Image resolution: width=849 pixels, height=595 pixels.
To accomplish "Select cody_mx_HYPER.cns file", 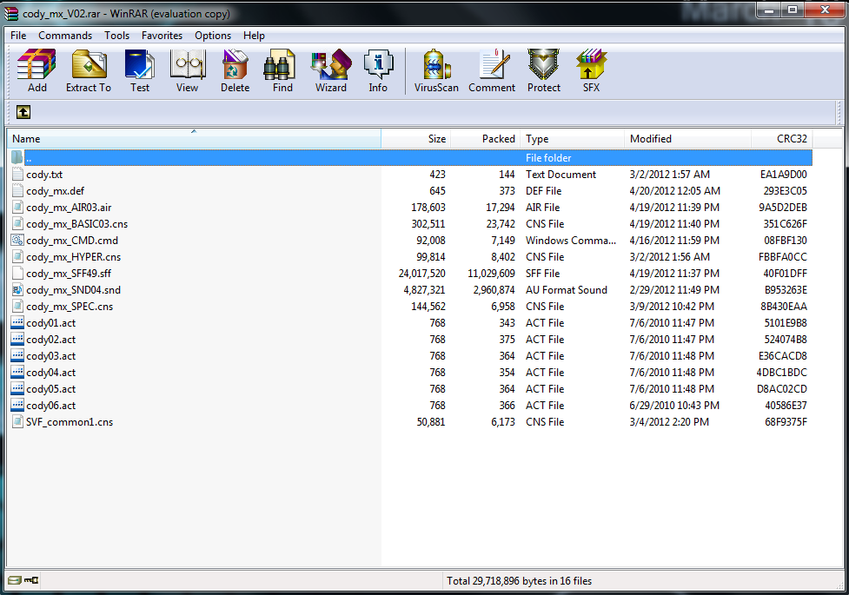I will click(x=73, y=256).
